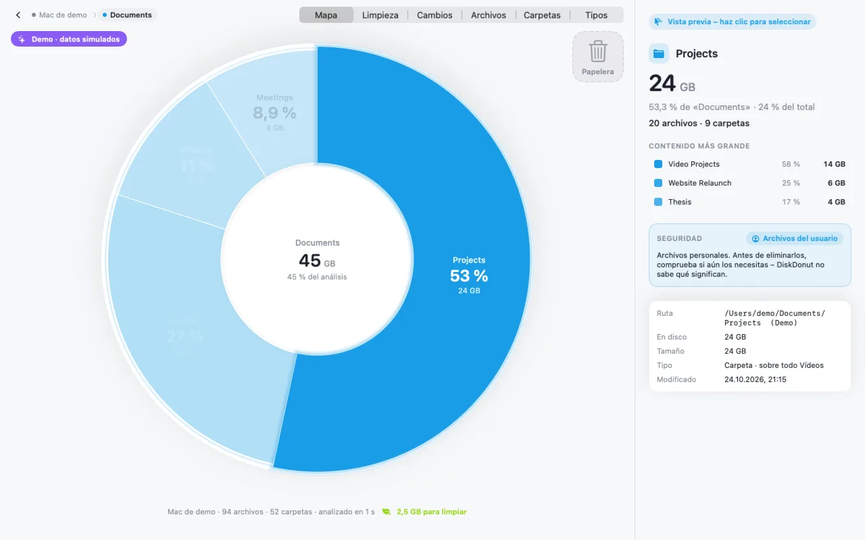Click the blue Projects folder icon
Viewport: 865px width, 540px height.
pos(659,53)
